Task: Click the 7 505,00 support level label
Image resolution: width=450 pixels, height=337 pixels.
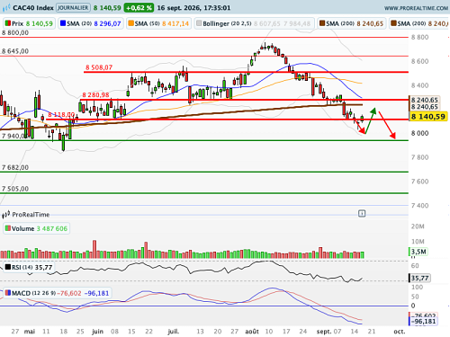Action: click(x=15, y=189)
